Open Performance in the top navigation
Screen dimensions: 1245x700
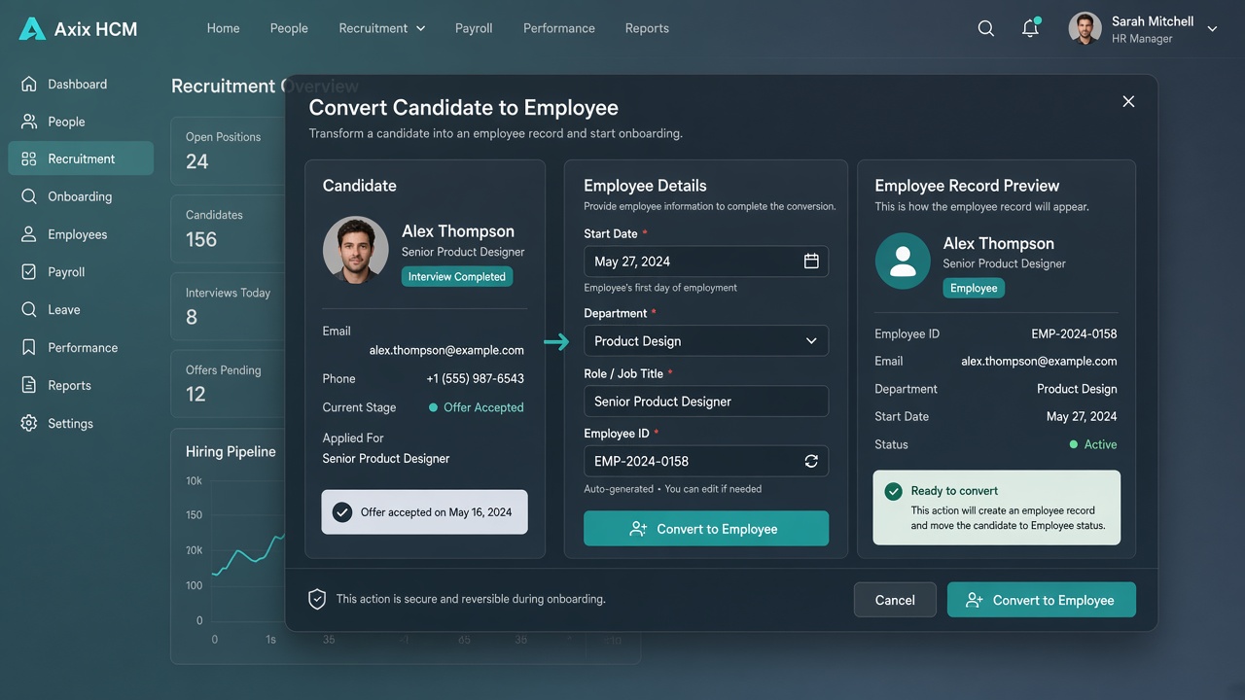559,28
